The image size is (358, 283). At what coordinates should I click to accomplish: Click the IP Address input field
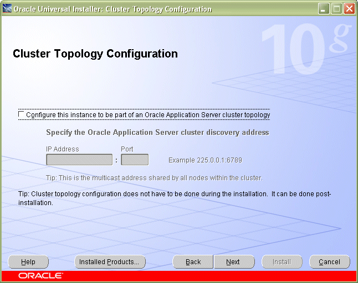[x=79, y=160]
